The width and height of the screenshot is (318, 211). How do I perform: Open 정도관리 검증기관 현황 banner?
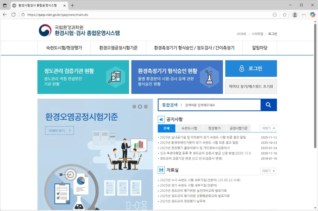point(83,77)
